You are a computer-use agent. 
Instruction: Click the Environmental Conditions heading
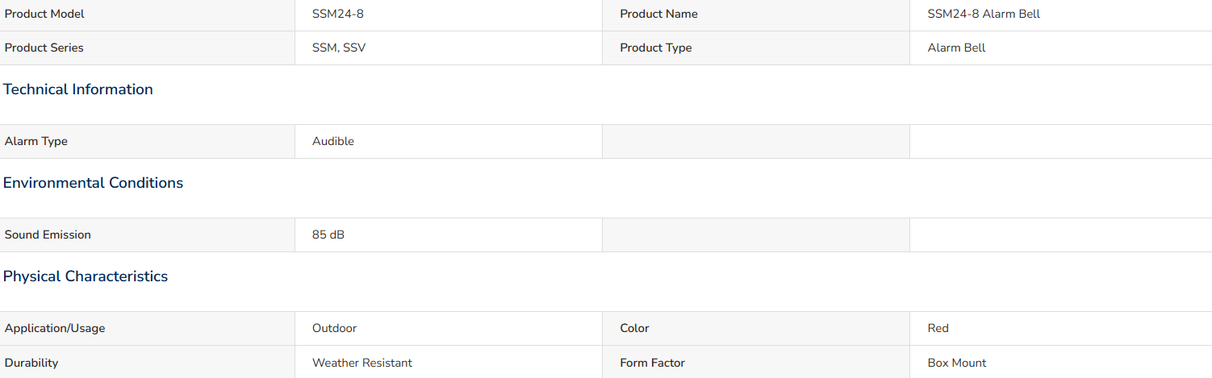coord(93,183)
